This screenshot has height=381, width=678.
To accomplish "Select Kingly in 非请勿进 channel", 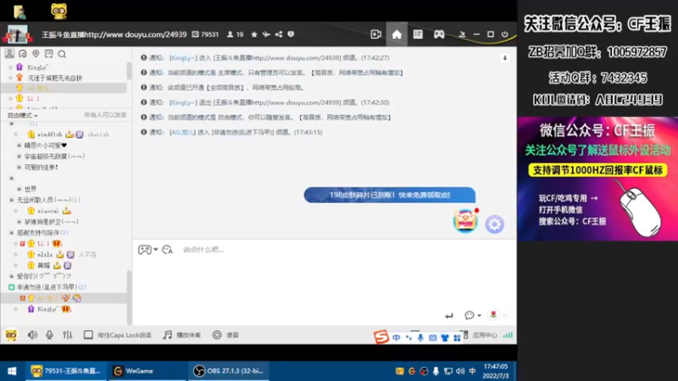I will [47, 309].
